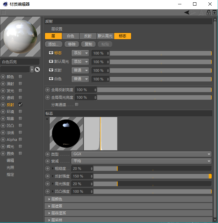Click the new window plus icon
This screenshot has width=218, height=223.
214,12
